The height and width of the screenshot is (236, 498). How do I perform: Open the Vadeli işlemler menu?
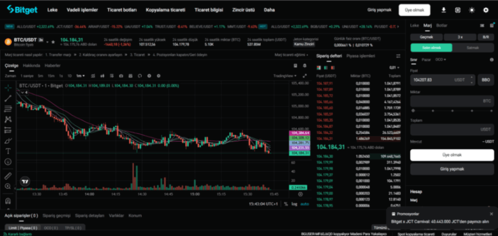click(82, 10)
